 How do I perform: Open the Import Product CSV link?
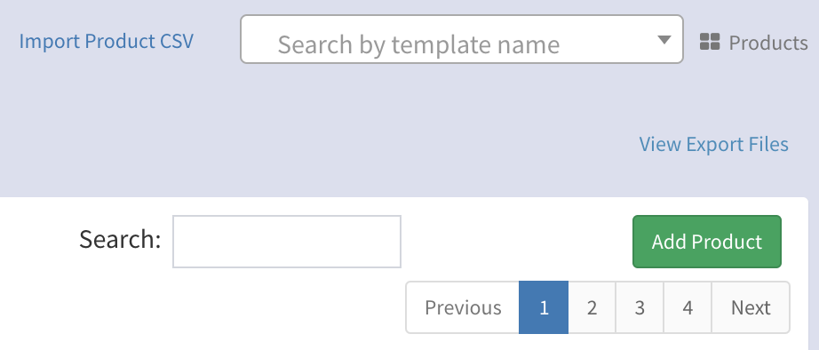[x=106, y=41]
